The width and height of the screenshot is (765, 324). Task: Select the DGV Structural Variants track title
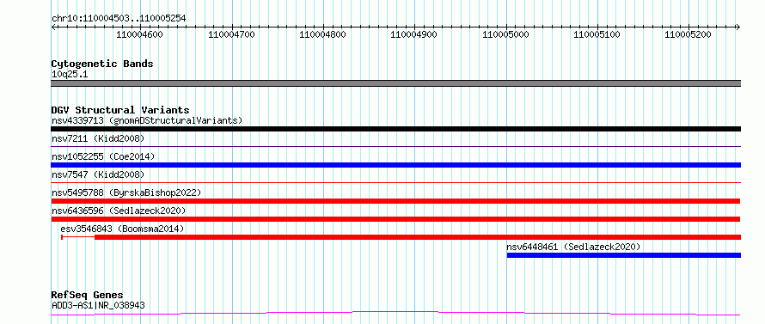(x=120, y=110)
